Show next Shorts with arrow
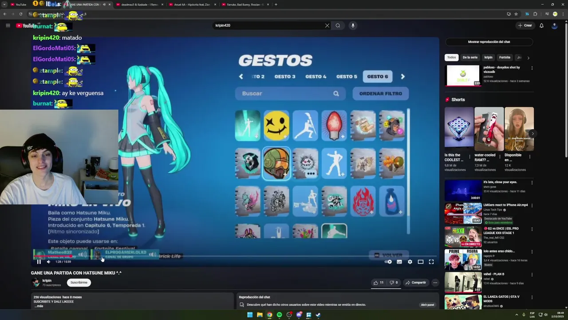568x320 pixels. (532, 133)
